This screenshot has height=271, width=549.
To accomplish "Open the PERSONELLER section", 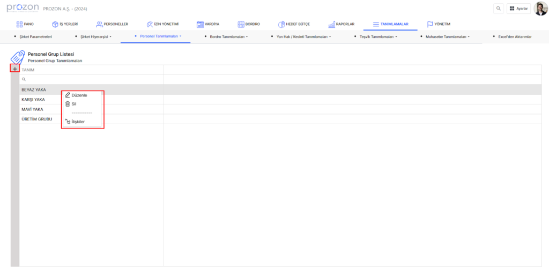I will coord(112,24).
